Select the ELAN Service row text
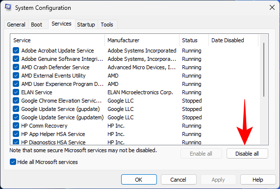The height and width of the screenshot is (189, 280). coord(37,92)
